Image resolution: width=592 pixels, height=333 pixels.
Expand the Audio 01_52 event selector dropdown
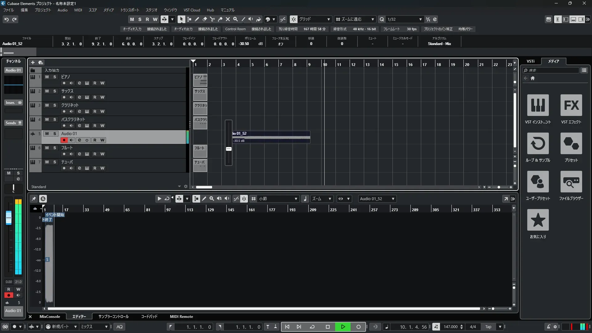(393, 199)
